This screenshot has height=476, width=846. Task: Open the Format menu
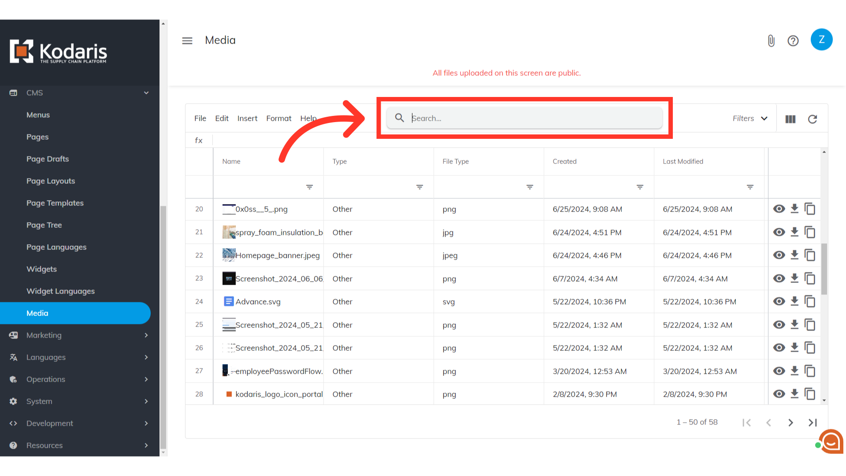pyautogui.click(x=278, y=119)
